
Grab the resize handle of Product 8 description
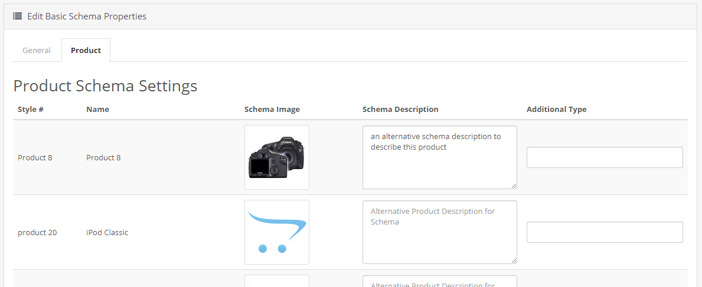514,186
